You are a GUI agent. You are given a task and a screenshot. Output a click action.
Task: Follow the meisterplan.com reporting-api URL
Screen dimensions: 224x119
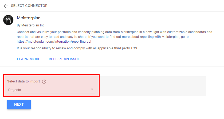pos(56,42)
